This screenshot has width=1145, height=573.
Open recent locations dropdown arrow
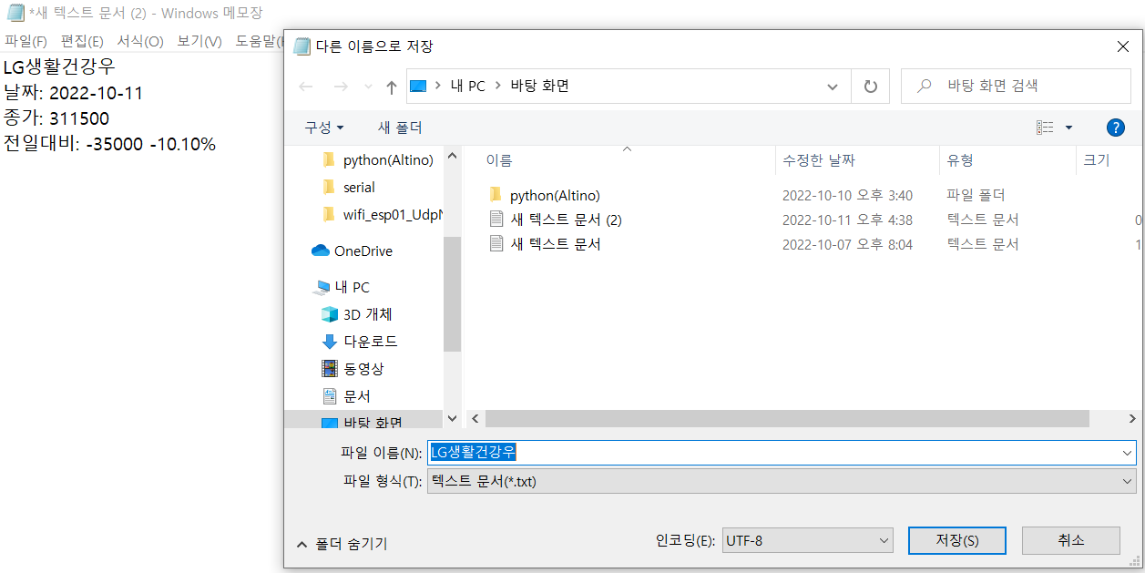pyautogui.click(x=370, y=87)
